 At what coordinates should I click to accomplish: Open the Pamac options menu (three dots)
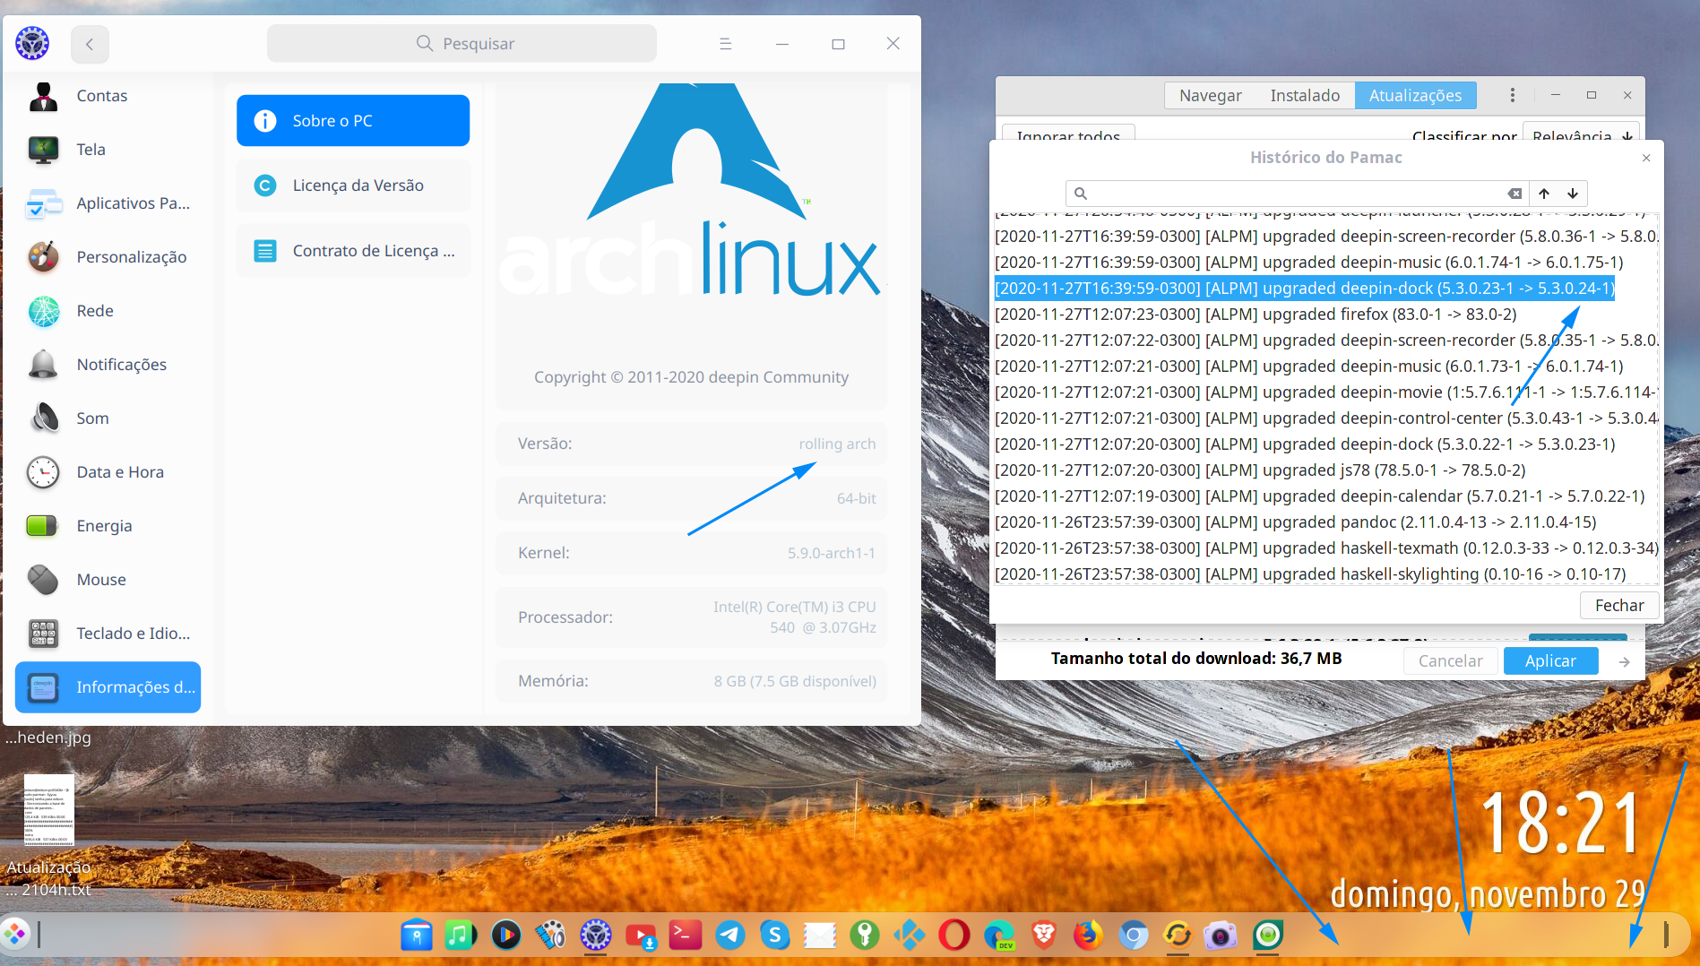1512,95
